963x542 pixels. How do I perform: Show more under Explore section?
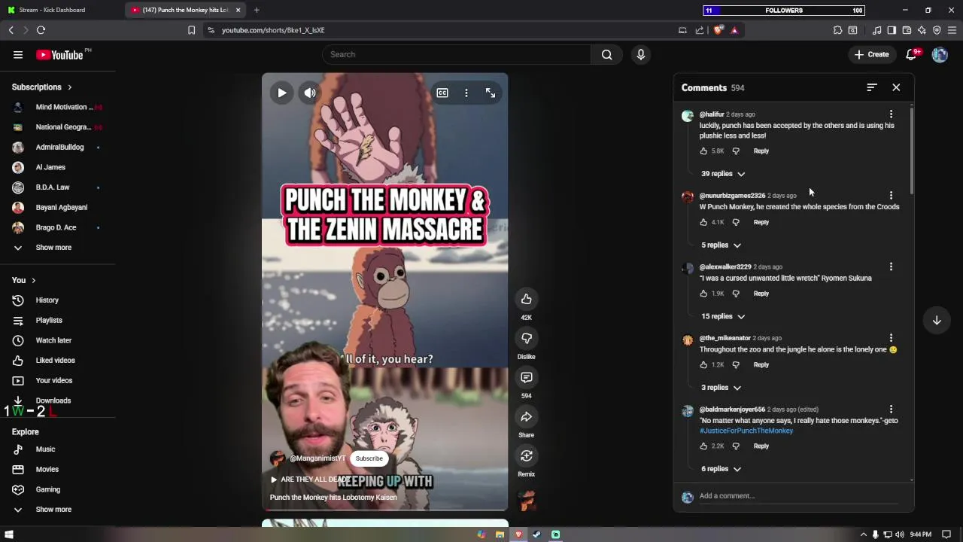coord(53,510)
